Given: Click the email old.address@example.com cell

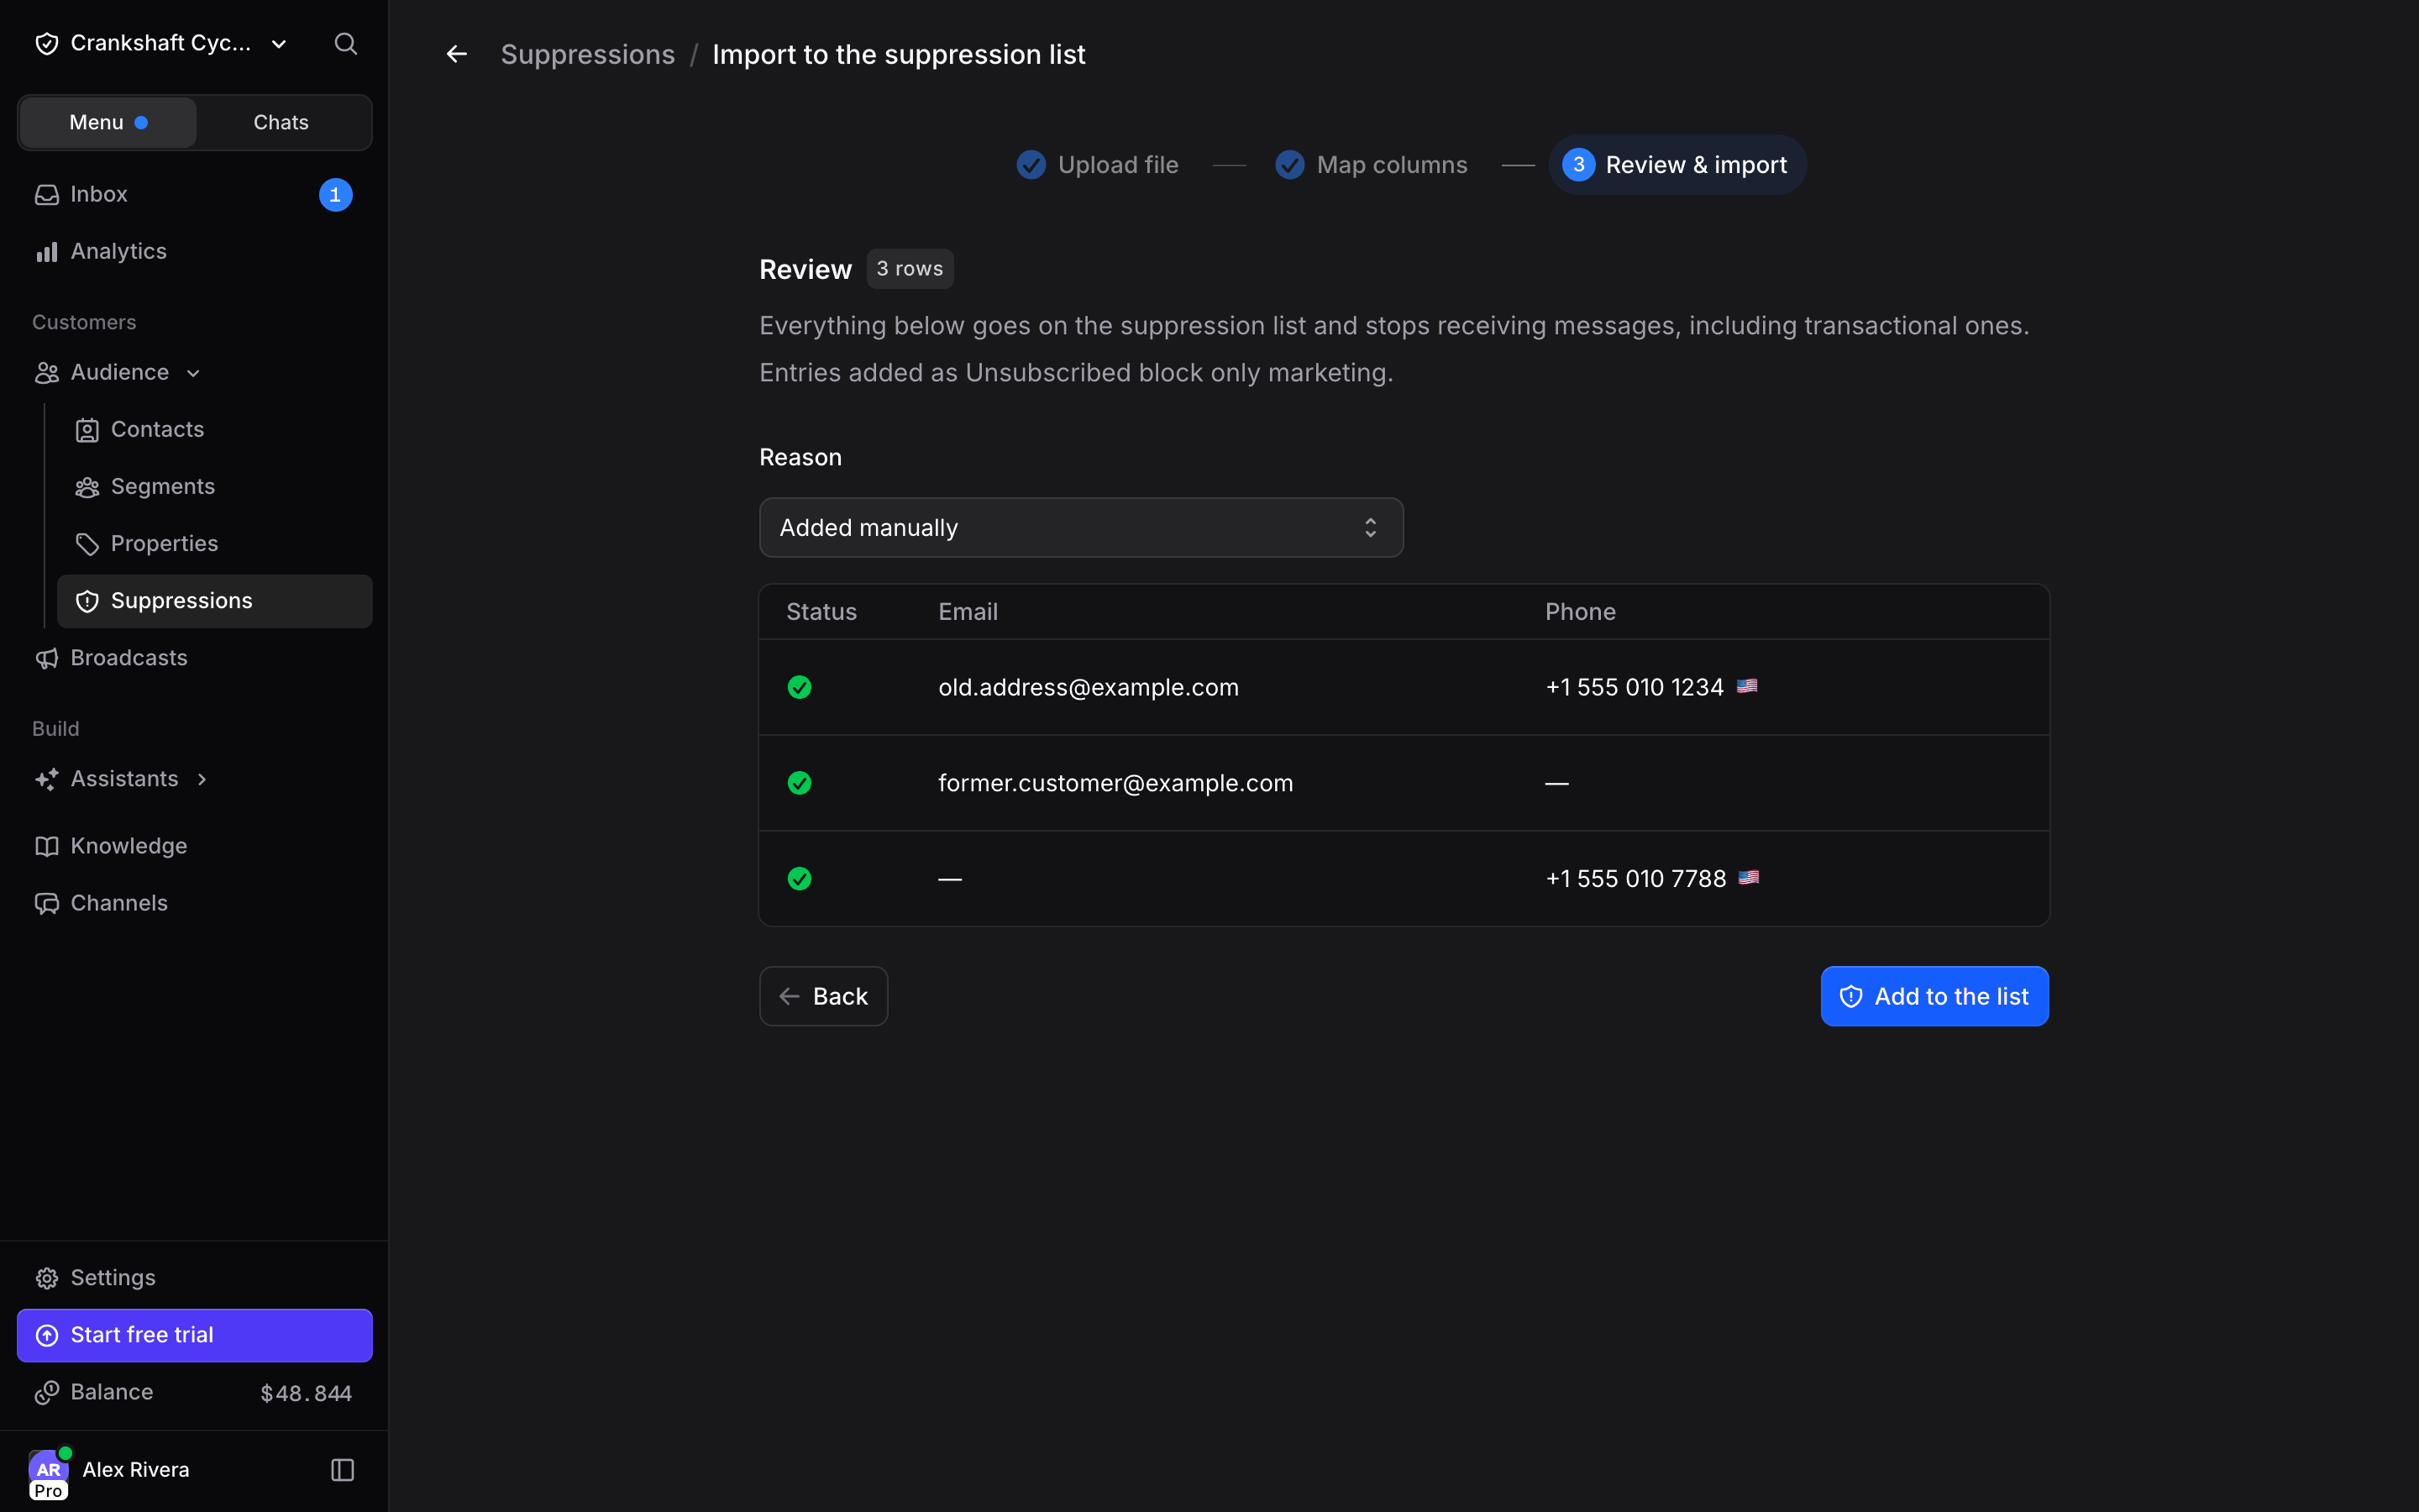Looking at the screenshot, I should point(1089,687).
